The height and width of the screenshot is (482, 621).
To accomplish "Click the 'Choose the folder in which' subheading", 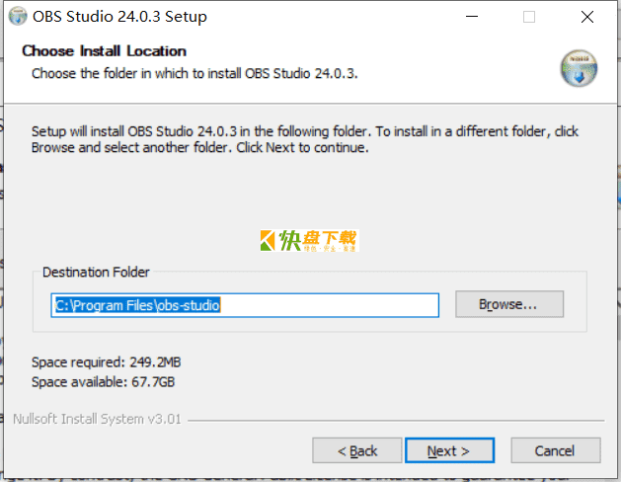I will [194, 74].
